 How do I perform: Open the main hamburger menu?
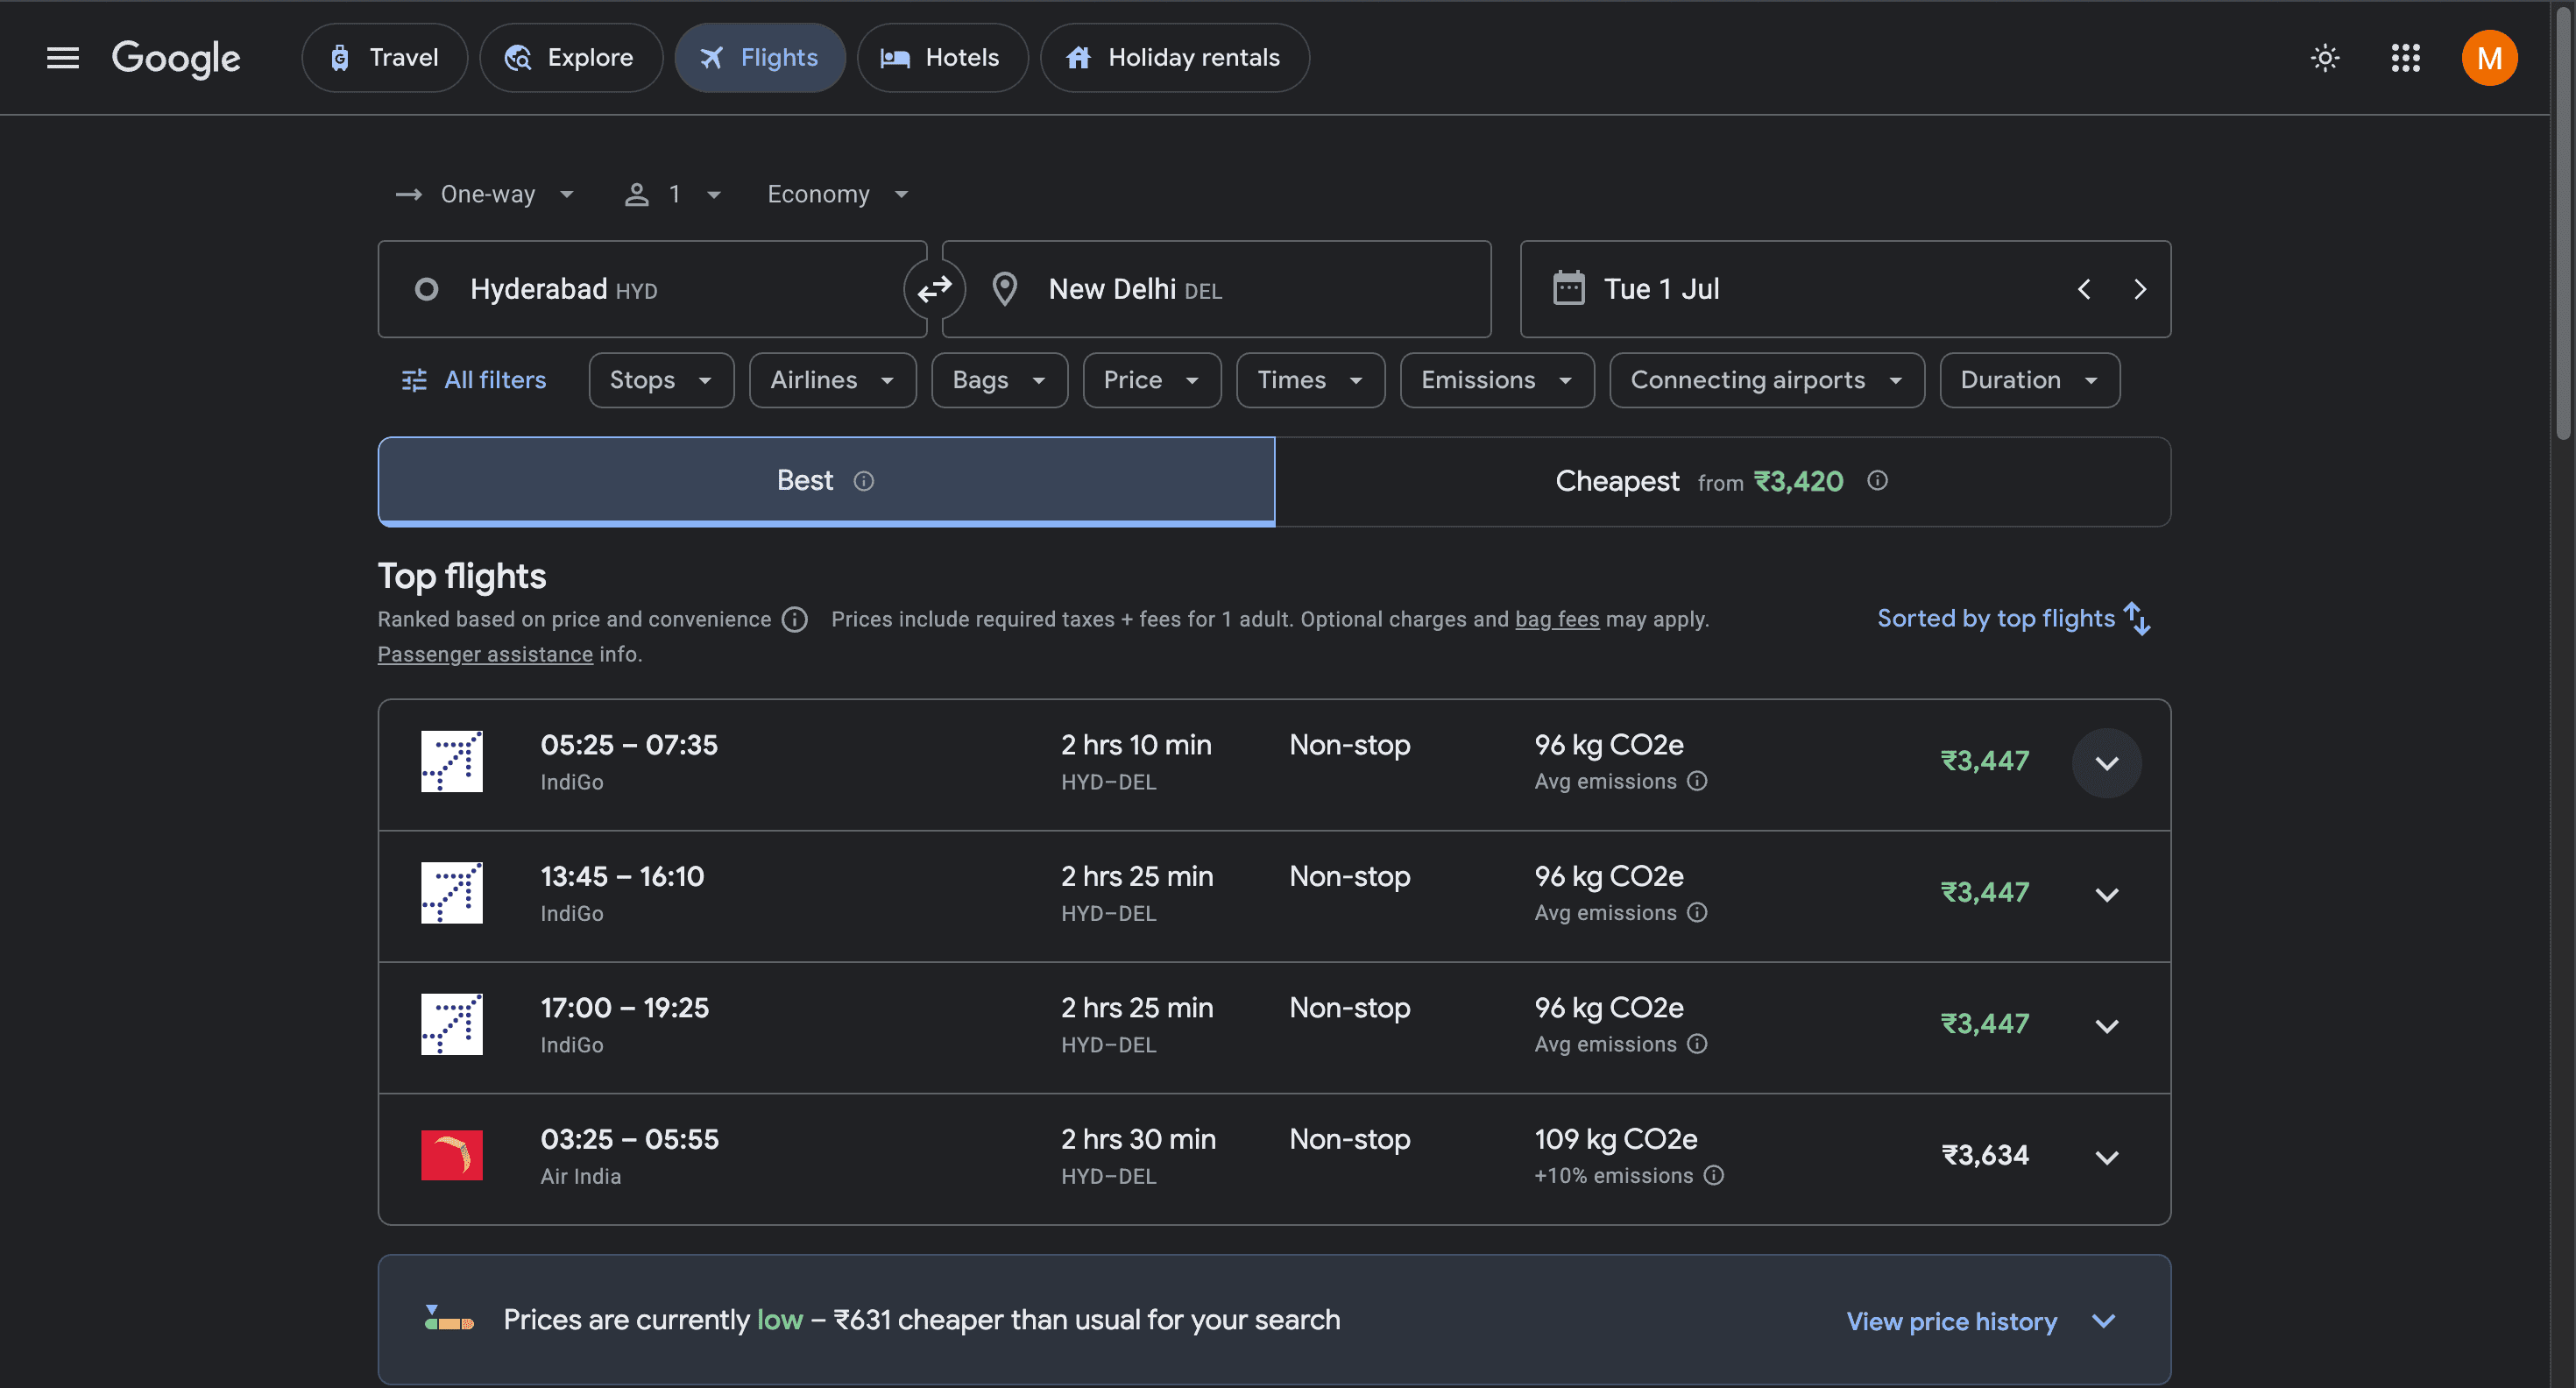point(62,58)
